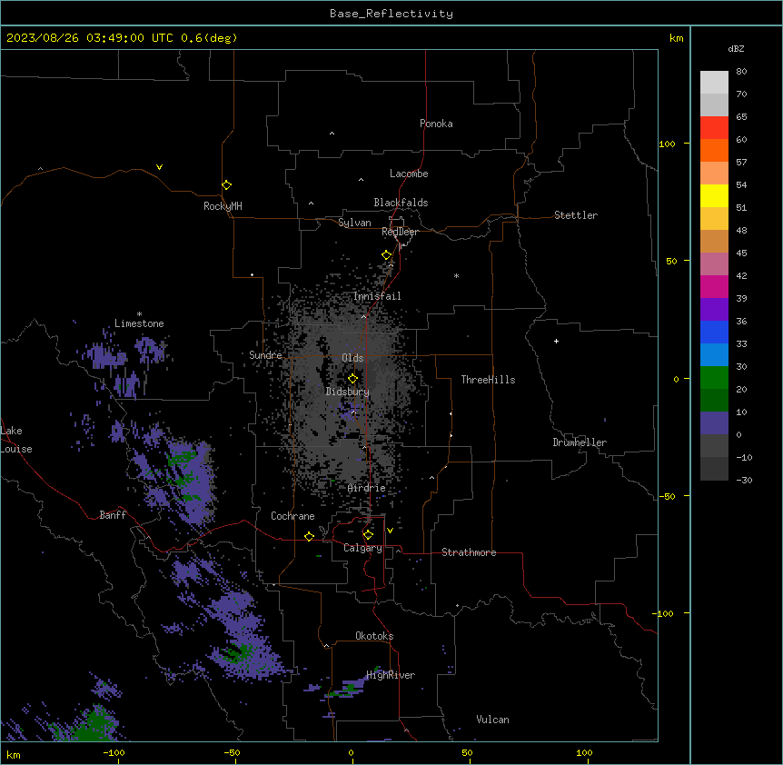The height and width of the screenshot is (765, 783).
Task: Click the yellow diamond marker south of RedDeer
Action: tap(387, 255)
